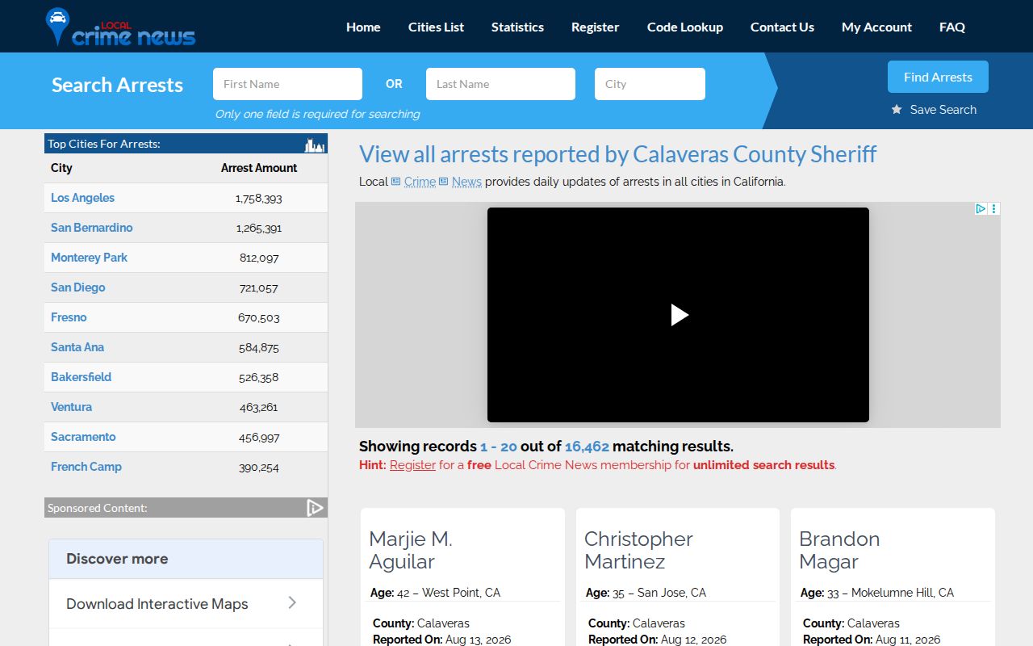Screen dimensions: 1033x646
Task: Focus the City search field
Action: [650, 84]
